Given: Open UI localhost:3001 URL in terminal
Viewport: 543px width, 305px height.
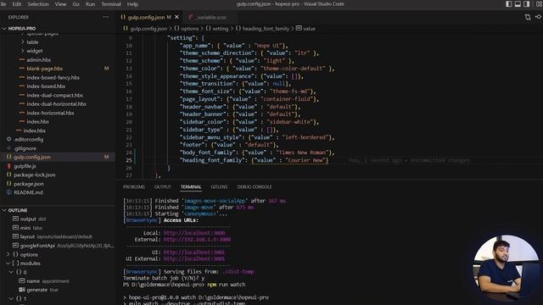Looking at the screenshot, I should pos(194,252).
